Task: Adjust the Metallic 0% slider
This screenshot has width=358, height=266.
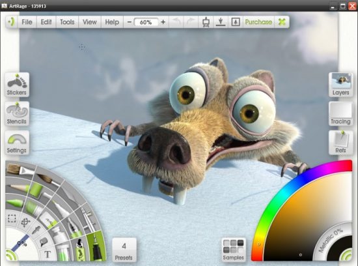Action: [331, 240]
